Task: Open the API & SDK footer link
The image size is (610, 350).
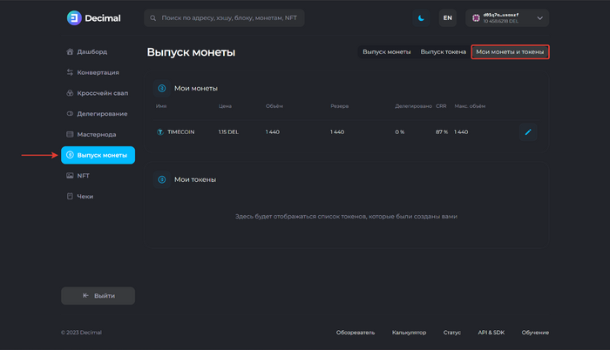Action: [x=491, y=332]
